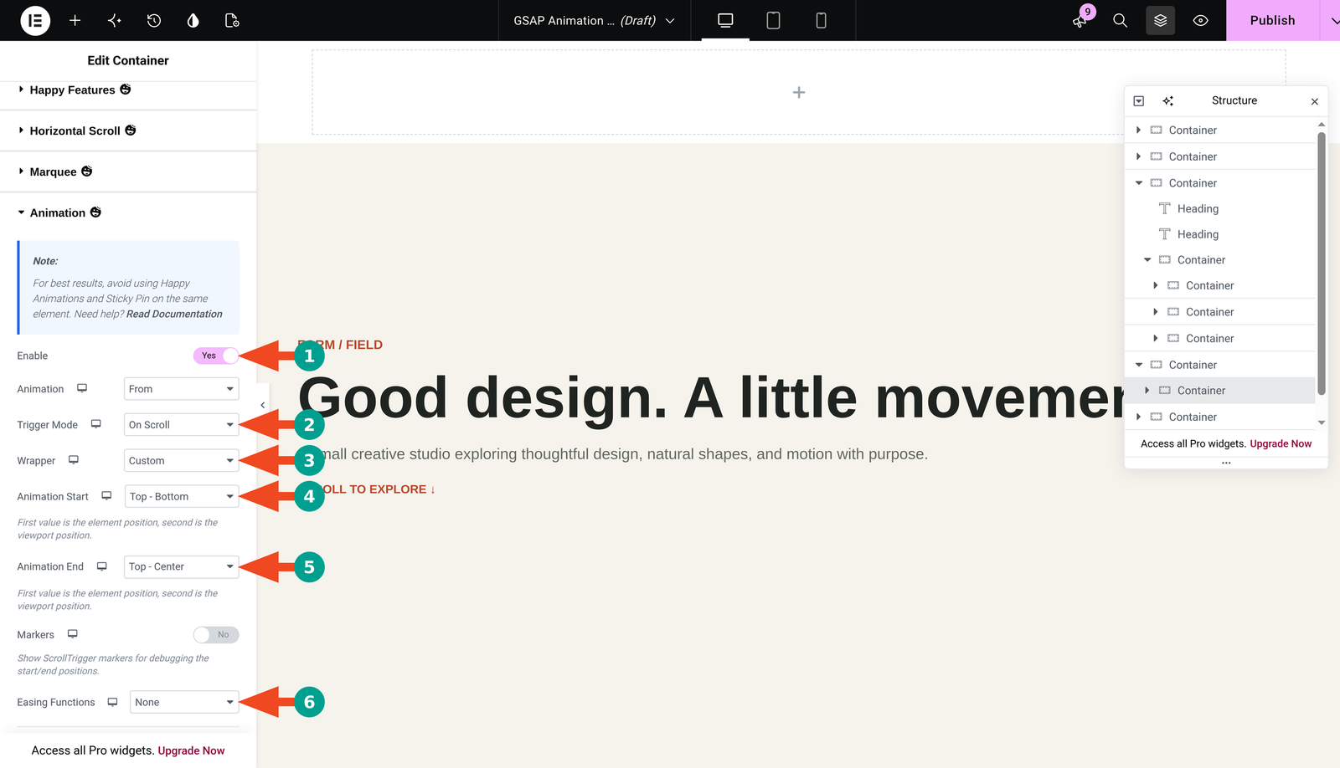Select the highlighted Container in Structure
The image size is (1340, 768).
1219,391
